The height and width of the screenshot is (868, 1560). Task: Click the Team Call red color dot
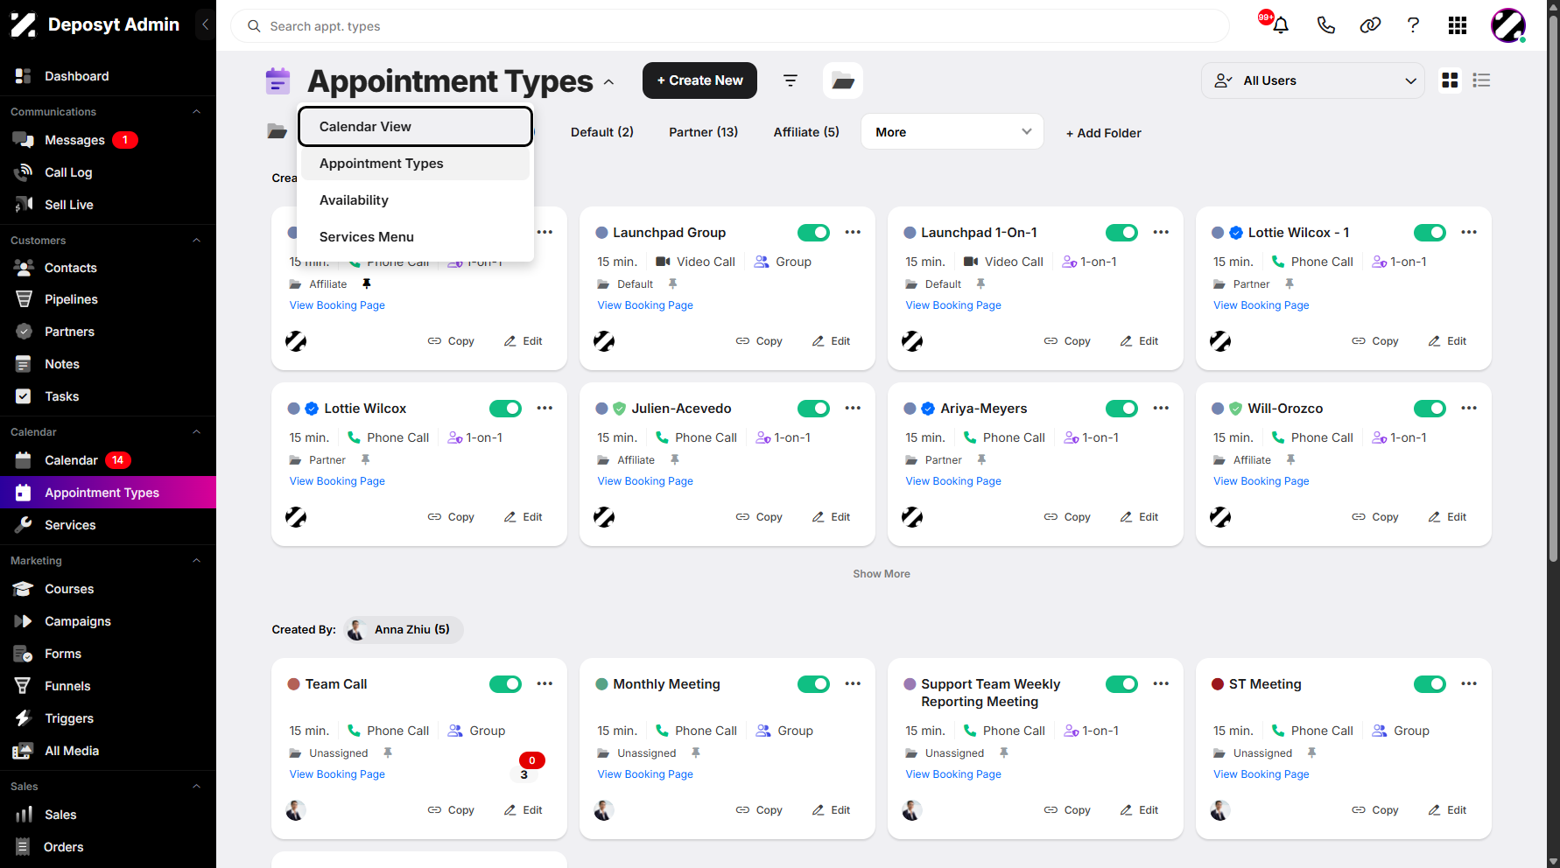294,684
